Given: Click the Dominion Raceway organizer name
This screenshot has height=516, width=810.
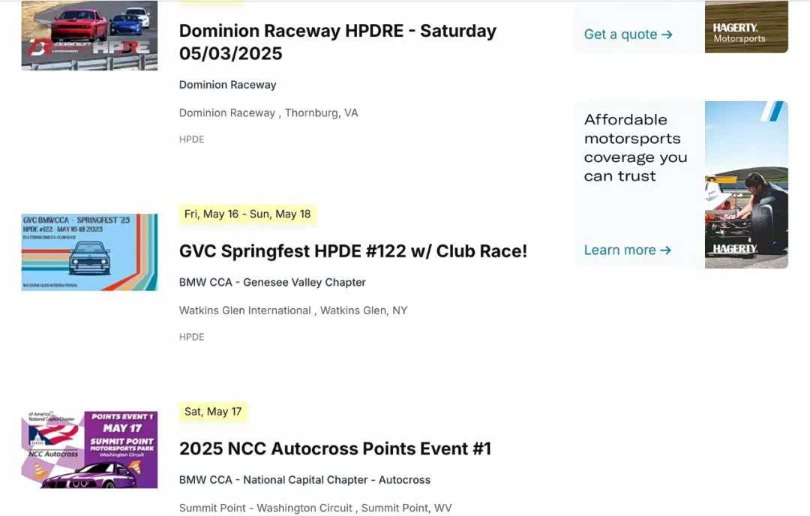Looking at the screenshot, I should click(x=227, y=85).
